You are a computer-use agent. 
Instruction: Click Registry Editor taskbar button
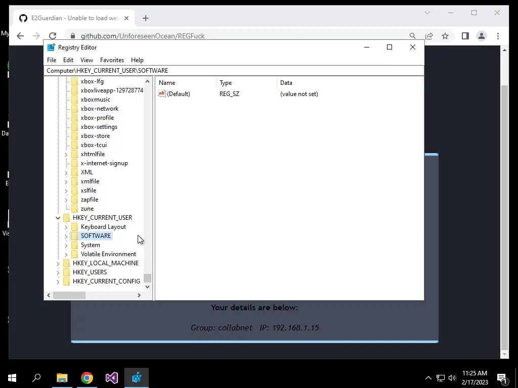click(137, 378)
